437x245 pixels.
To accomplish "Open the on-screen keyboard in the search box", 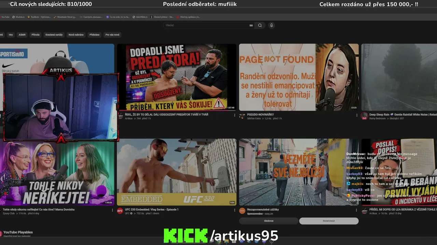I will pos(251,25).
